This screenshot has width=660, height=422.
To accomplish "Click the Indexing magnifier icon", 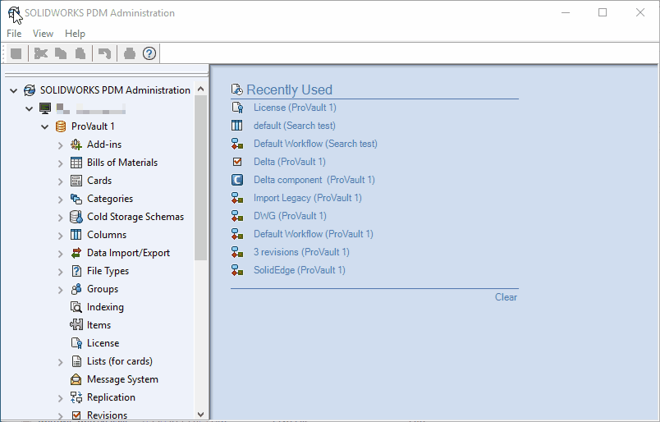I will click(x=76, y=307).
